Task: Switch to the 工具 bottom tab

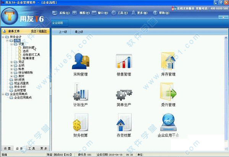Action: [32, 148]
